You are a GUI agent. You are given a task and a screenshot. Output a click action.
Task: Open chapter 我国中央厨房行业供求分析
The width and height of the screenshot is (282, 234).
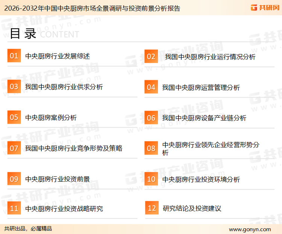click(x=64, y=87)
